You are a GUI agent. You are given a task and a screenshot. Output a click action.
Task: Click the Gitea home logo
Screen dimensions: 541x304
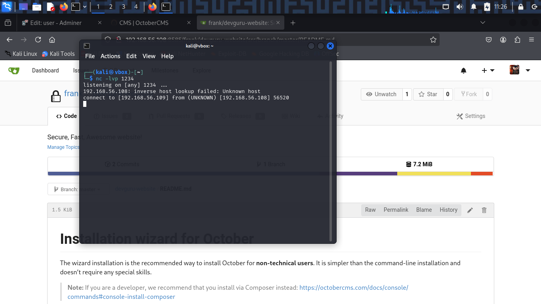[14, 70]
